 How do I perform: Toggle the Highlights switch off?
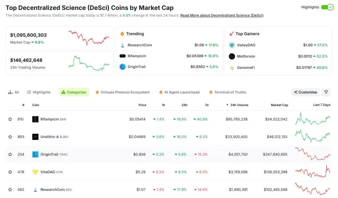point(327,7)
